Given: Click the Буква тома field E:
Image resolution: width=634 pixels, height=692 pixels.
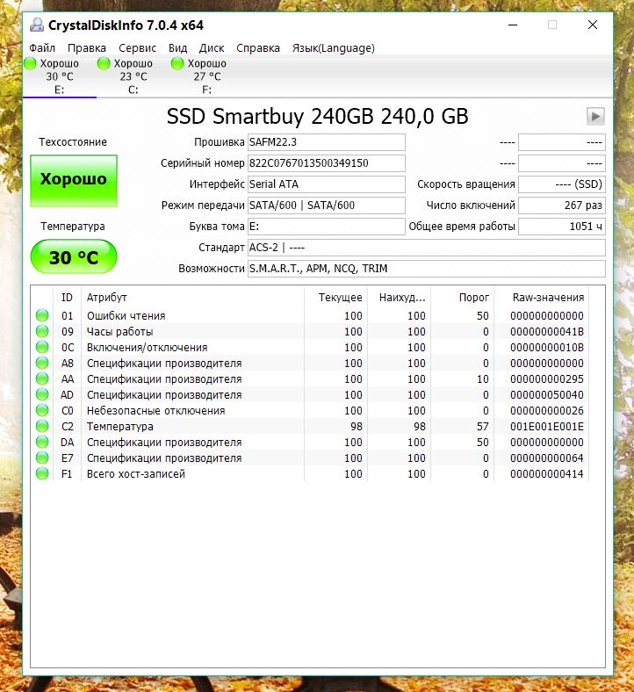Looking at the screenshot, I should [327, 227].
